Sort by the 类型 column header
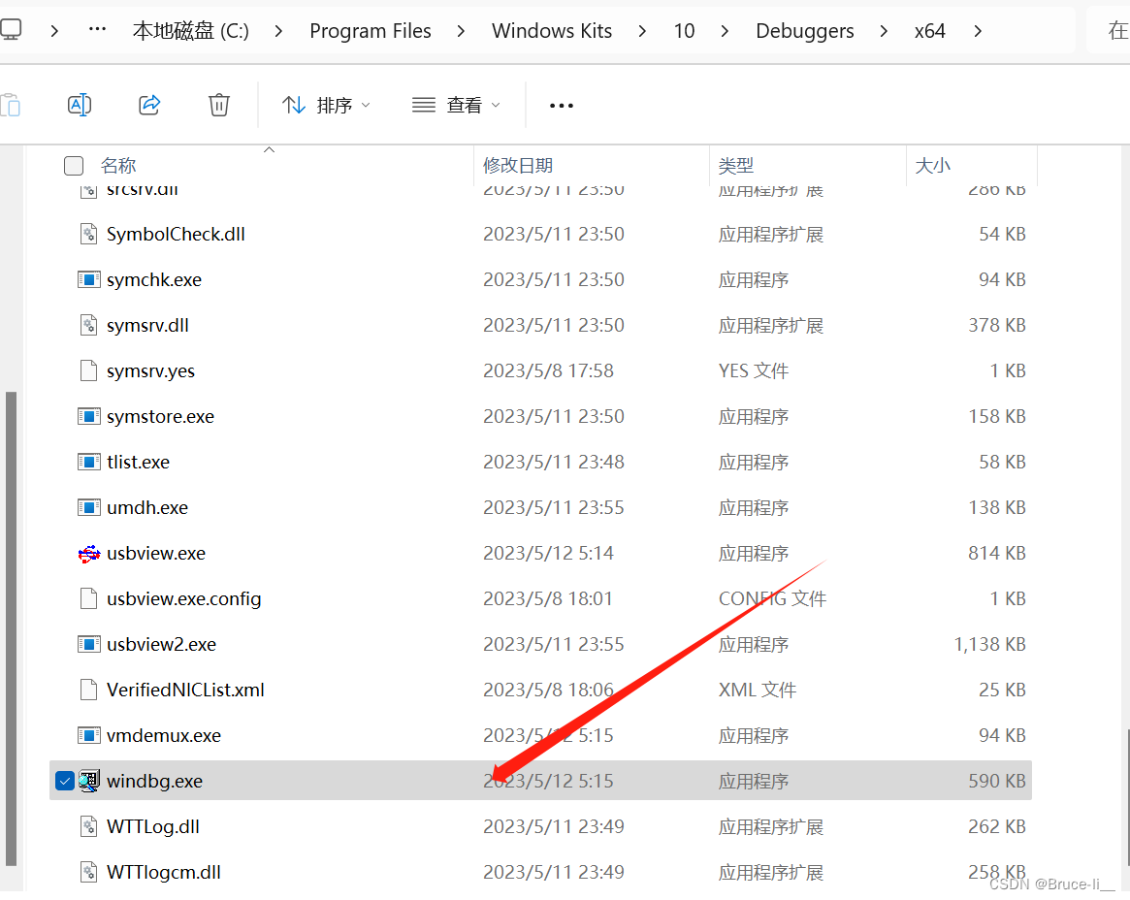 pos(736,166)
